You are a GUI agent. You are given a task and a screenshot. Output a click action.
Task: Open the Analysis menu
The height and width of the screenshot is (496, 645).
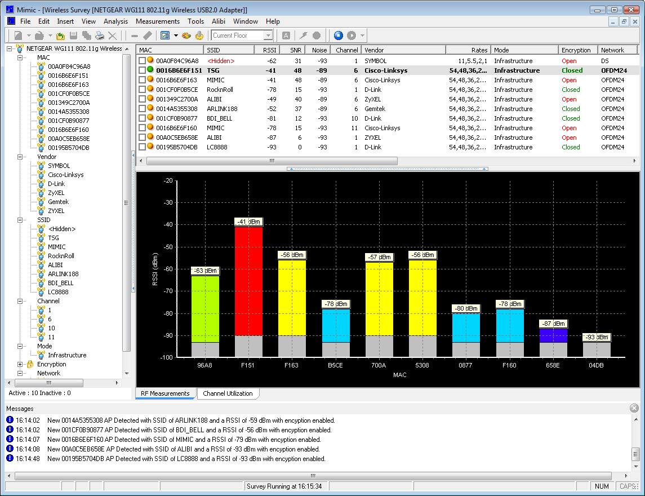click(115, 21)
